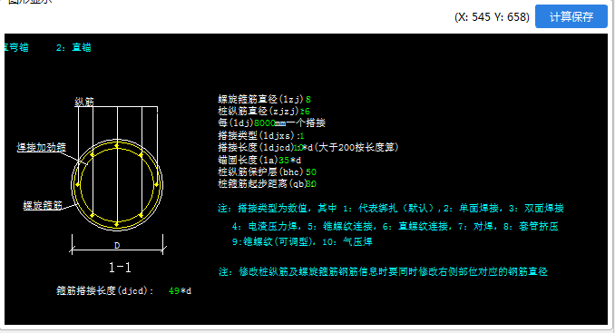Image resolution: width=615 pixels, height=333 pixels.
Task: Click the 1-1 section title
Action: pyautogui.click(x=120, y=268)
